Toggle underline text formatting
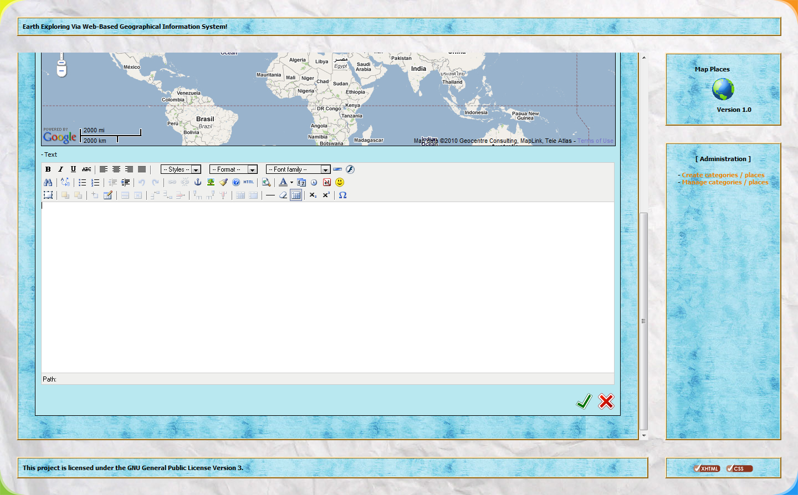 pos(73,169)
